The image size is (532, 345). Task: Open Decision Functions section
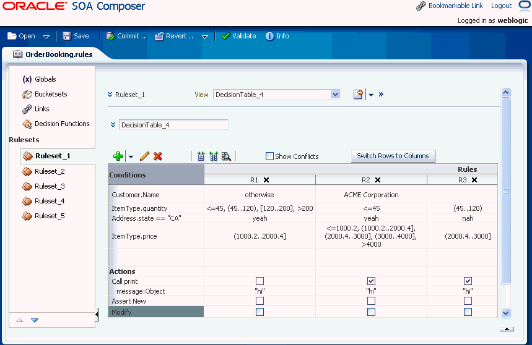click(x=56, y=124)
